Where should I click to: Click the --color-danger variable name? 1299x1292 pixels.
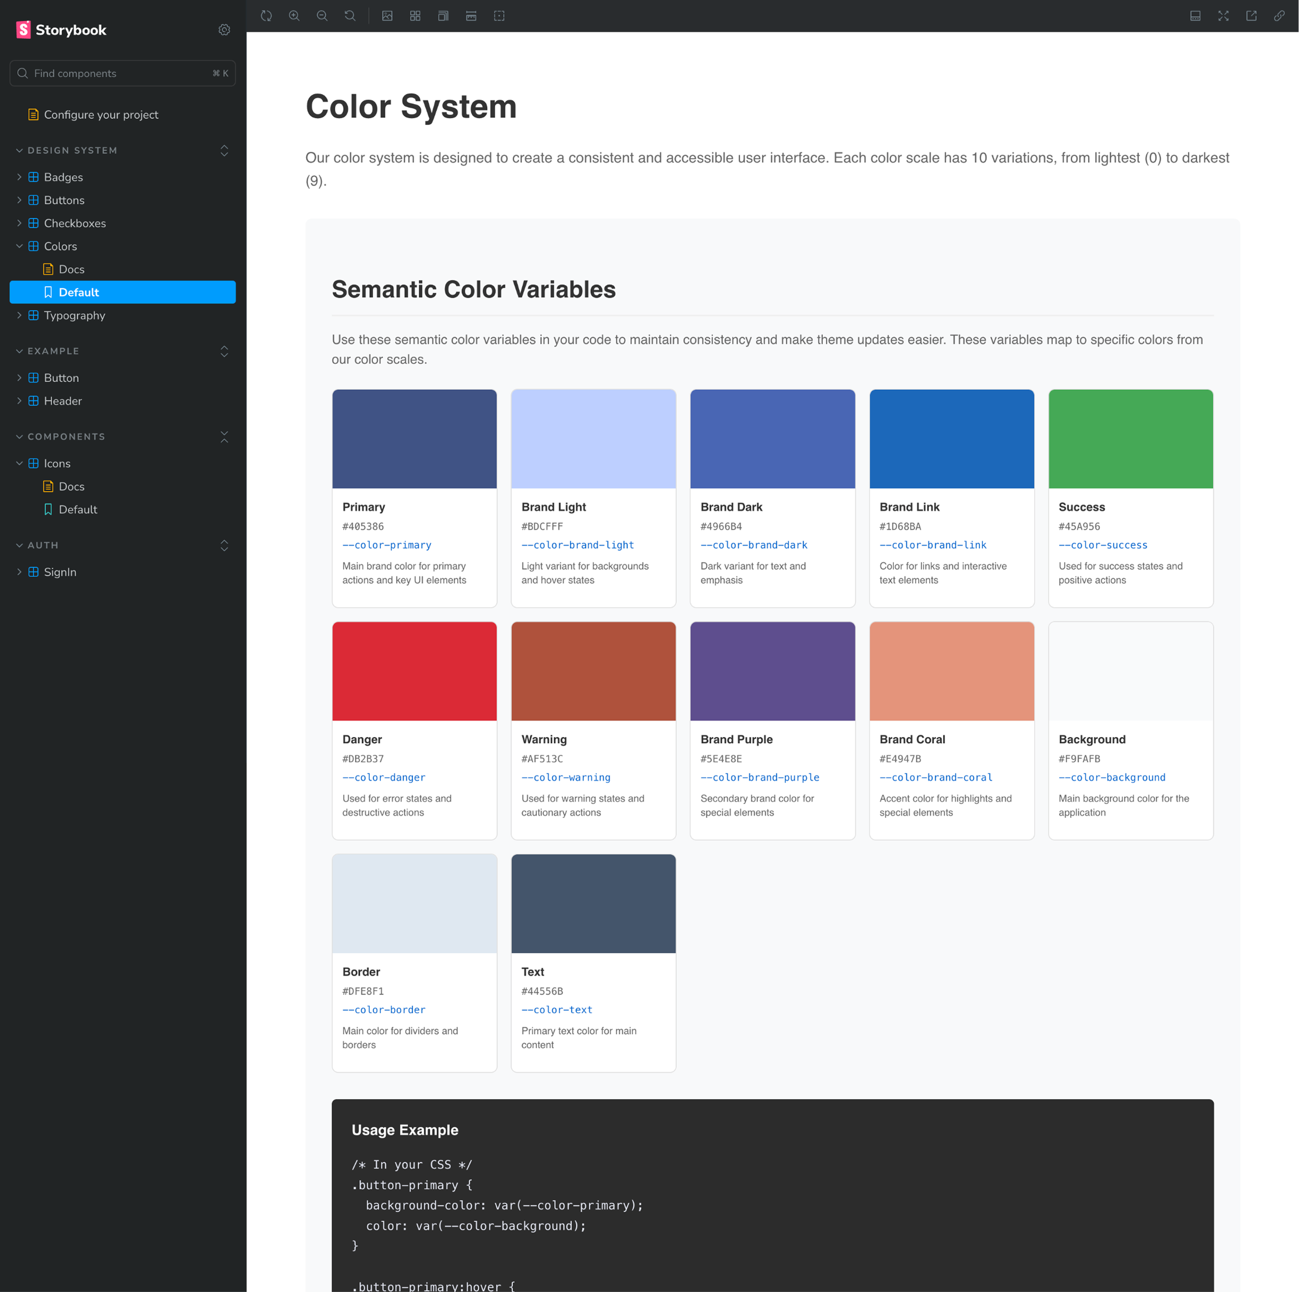coord(384,778)
